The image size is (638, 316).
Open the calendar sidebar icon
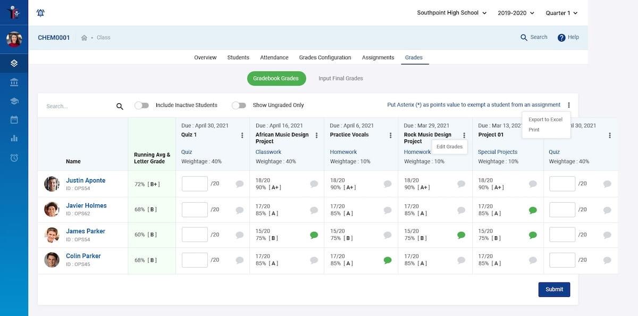point(14,120)
